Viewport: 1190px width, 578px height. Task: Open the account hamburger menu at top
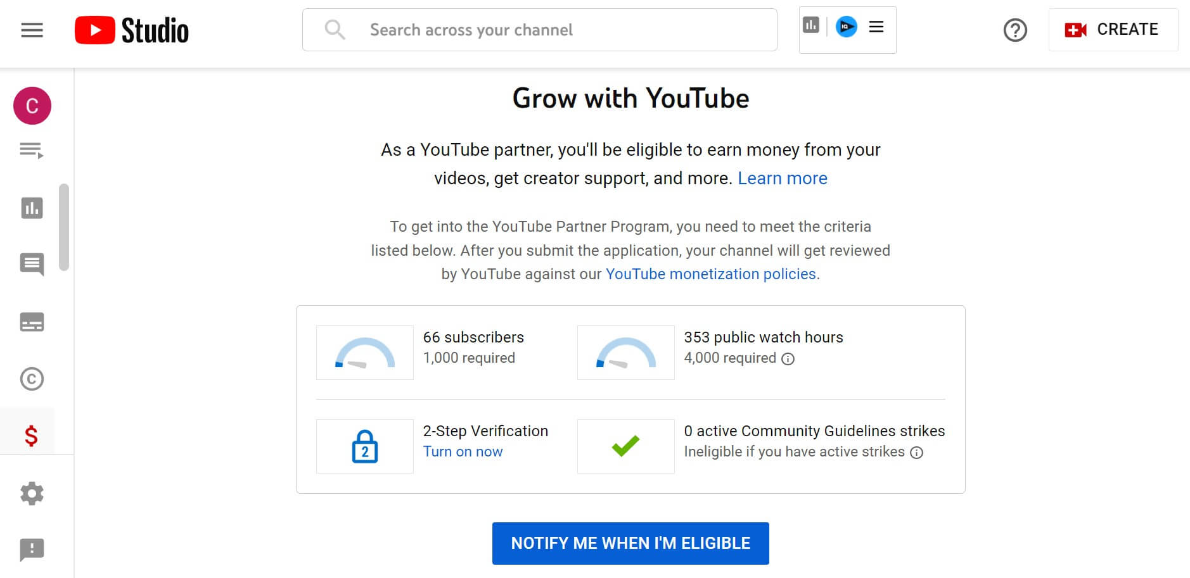pyautogui.click(x=877, y=27)
